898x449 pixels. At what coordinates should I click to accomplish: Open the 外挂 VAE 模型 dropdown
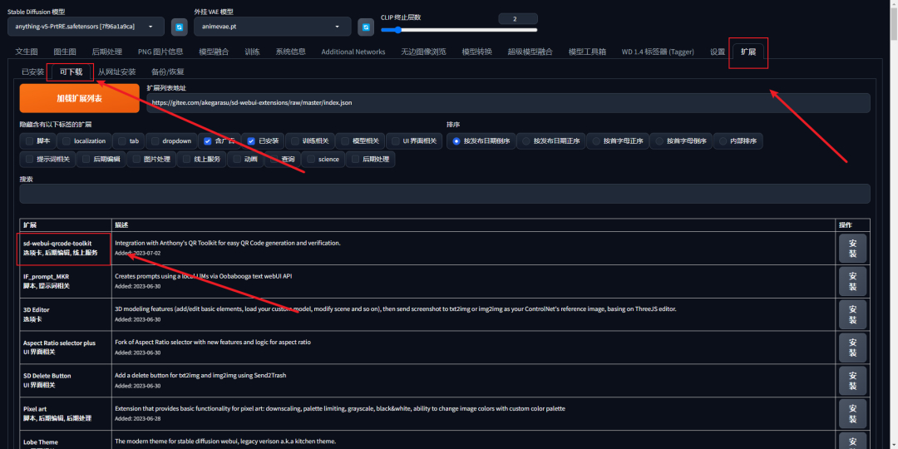pyautogui.click(x=273, y=27)
